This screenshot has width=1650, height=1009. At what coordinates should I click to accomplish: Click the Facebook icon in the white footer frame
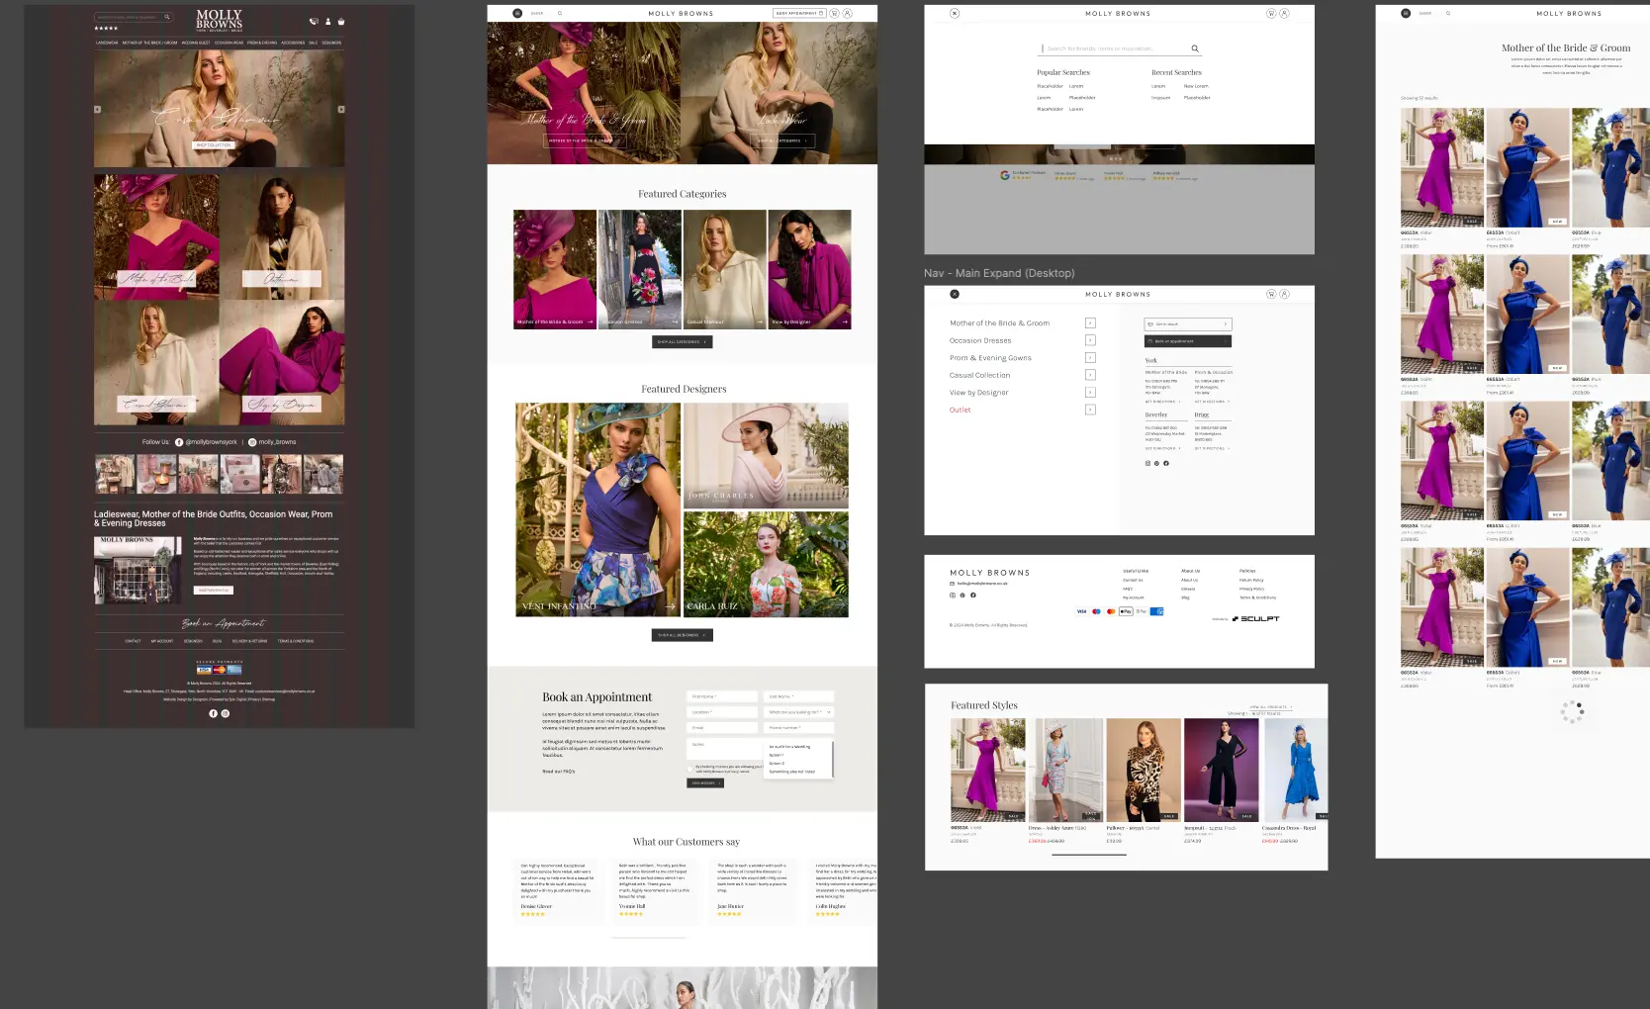[x=973, y=595]
